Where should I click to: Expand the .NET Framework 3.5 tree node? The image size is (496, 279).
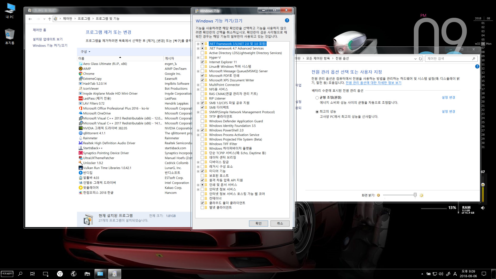pos(198,44)
